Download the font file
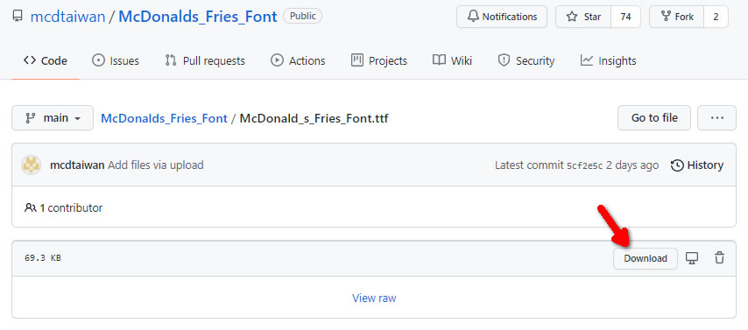The width and height of the screenshot is (748, 330). 646,258
